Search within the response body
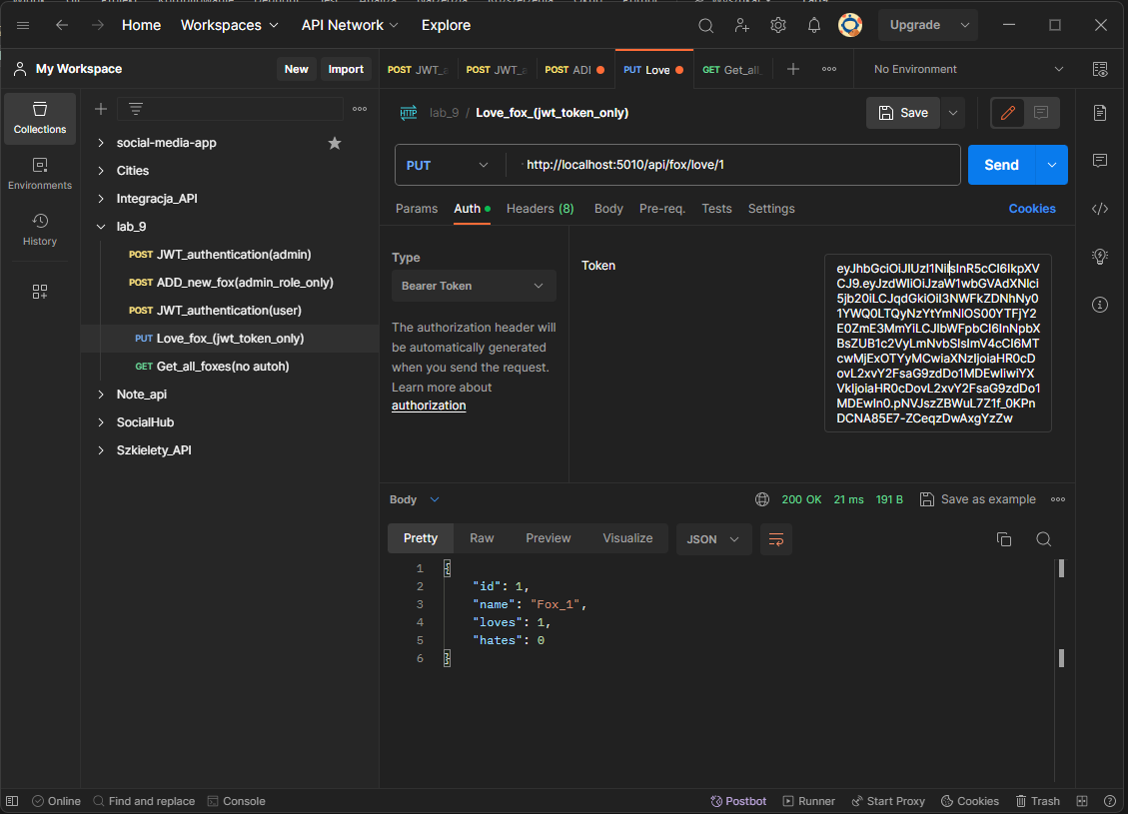The height and width of the screenshot is (814, 1128). 1044,539
